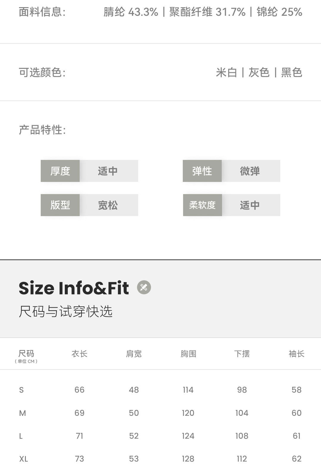Click the 胸围 column header
The width and height of the screenshot is (321, 475).
pos(188,354)
